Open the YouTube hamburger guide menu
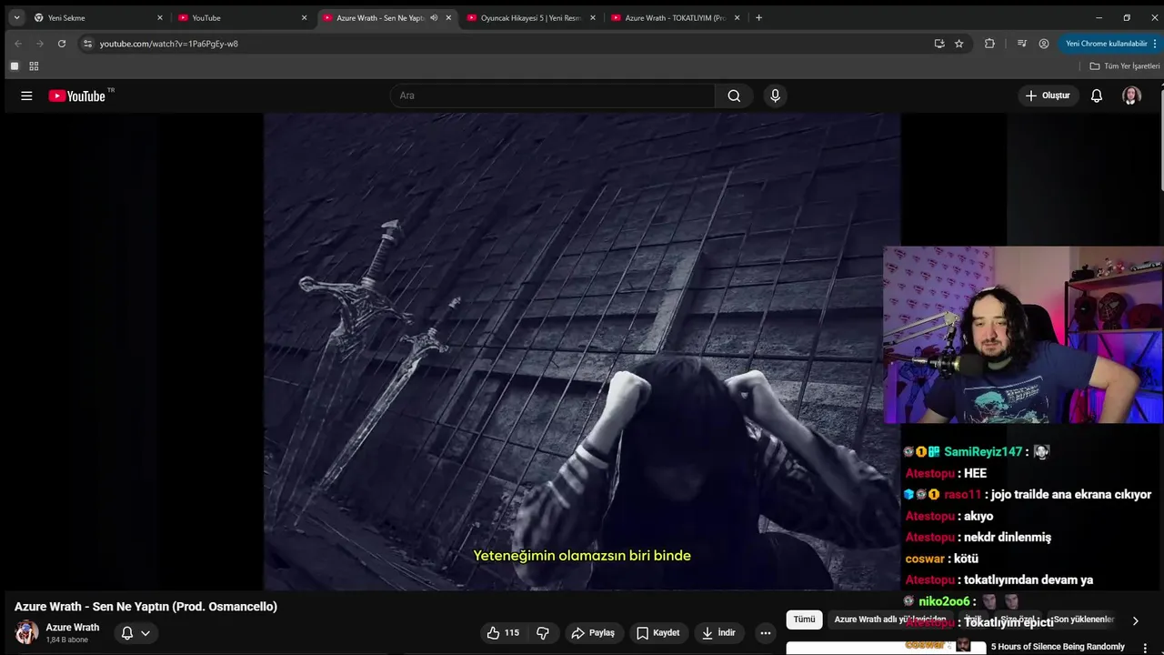 click(x=26, y=96)
